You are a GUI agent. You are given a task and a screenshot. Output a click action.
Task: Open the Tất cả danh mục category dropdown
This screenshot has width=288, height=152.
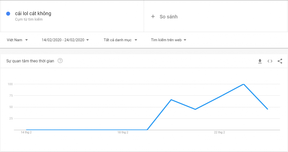tap(120, 40)
